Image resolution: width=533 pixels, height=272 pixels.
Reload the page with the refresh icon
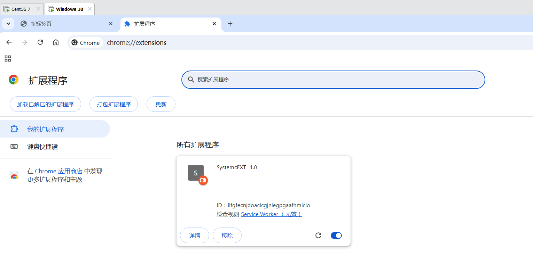(x=40, y=42)
